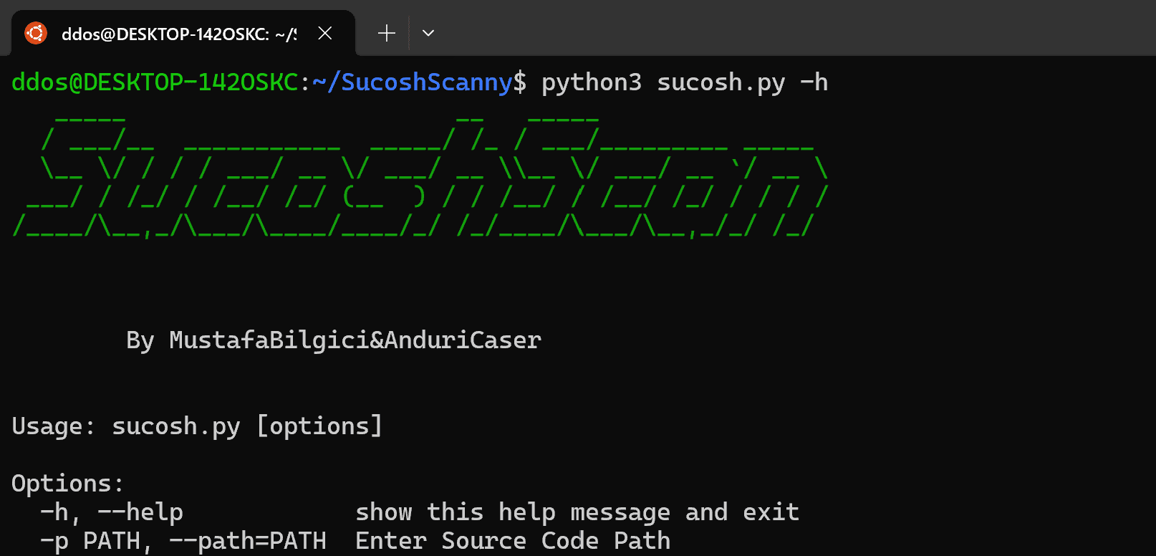Click the Options: heading
The image size is (1156, 556).
click(68, 484)
